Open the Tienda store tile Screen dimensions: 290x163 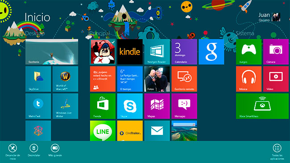click(x=103, y=106)
